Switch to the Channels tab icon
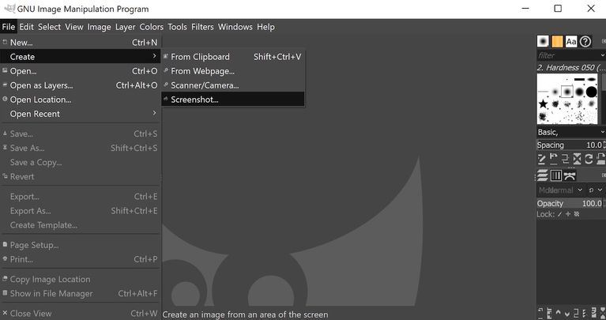Image resolution: width=606 pixels, height=320 pixels. coord(556,175)
